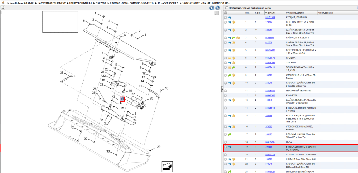Click description 'ЗАЩЕЛКА' in parts list
358x173 pixels.
[291, 63]
